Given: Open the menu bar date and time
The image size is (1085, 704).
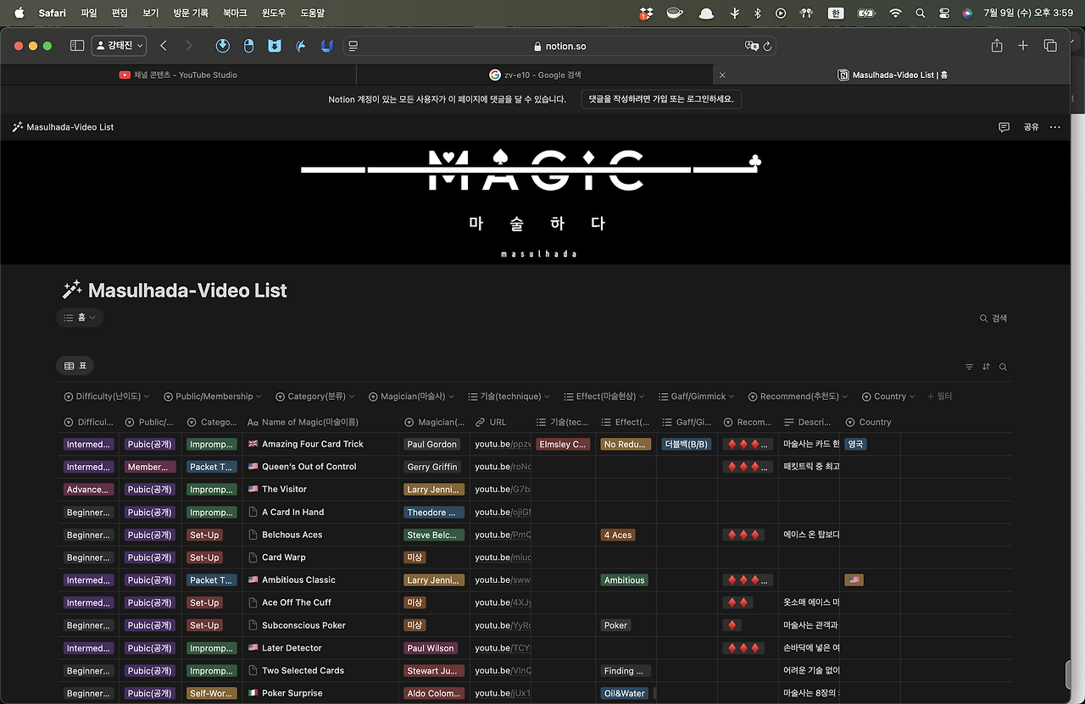Looking at the screenshot, I should (1029, 13).
